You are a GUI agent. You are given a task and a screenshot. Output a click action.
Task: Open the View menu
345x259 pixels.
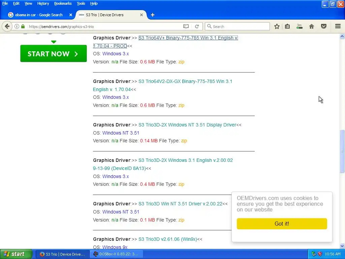tap(28, 3)
